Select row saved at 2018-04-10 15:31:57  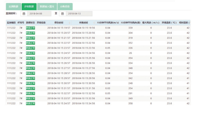coord(98,88)
